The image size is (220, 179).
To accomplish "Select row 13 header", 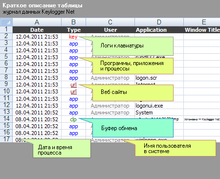I will point(6,112).
